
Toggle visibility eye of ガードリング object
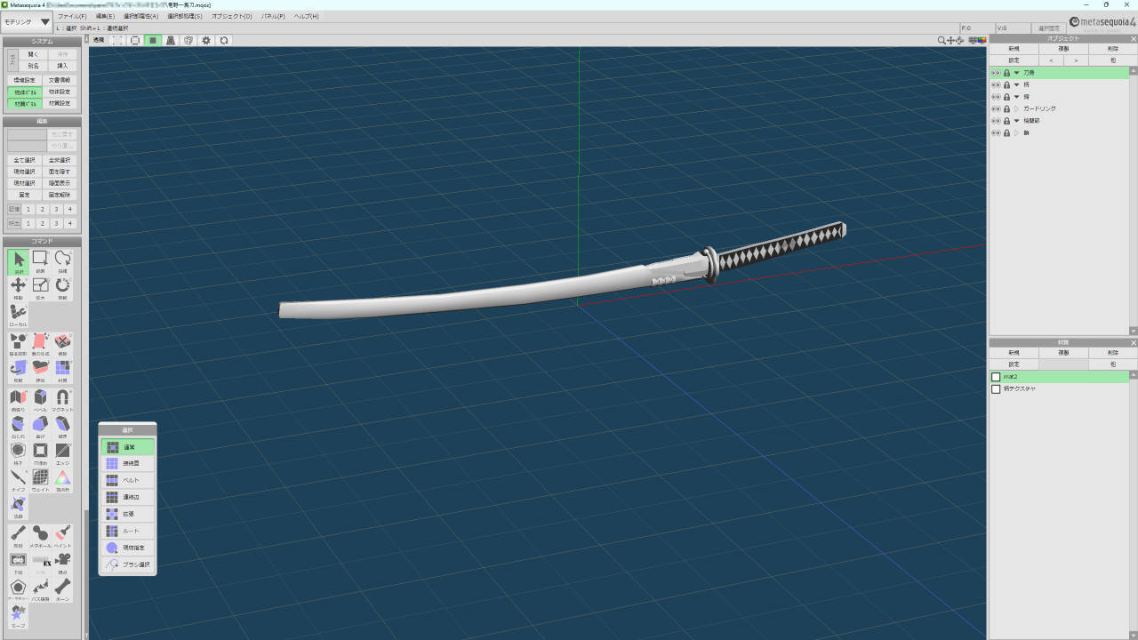pyautogui.click(x=996, y=108)
